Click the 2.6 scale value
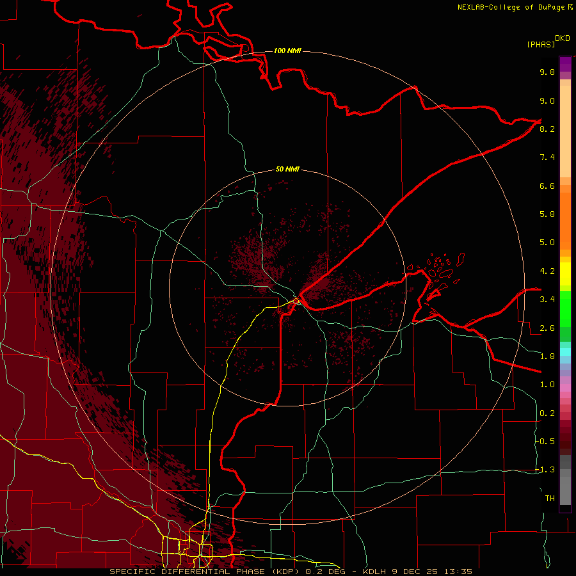 (547, 328)
